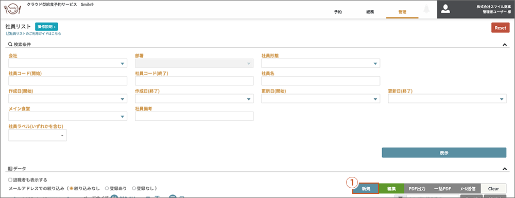
Task: Open the メイン食堂 dropdown
Action: point(67,116)
